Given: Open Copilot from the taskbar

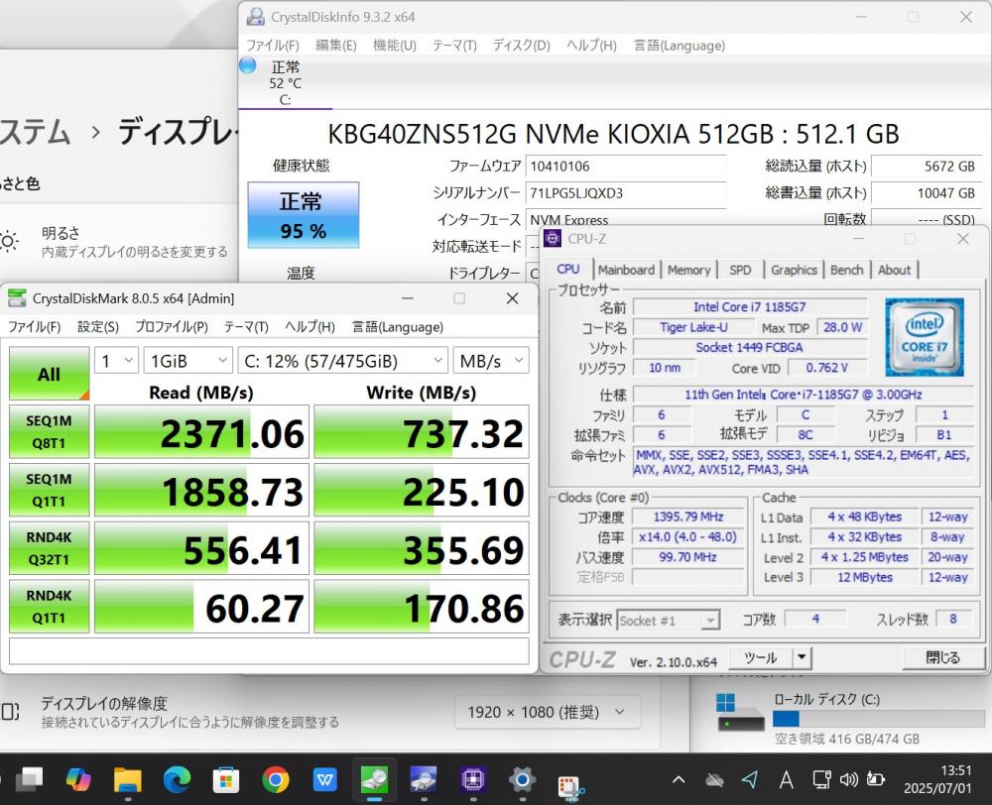Looking at the screenshot, I should pyautogui.click(x=78, y=779).
